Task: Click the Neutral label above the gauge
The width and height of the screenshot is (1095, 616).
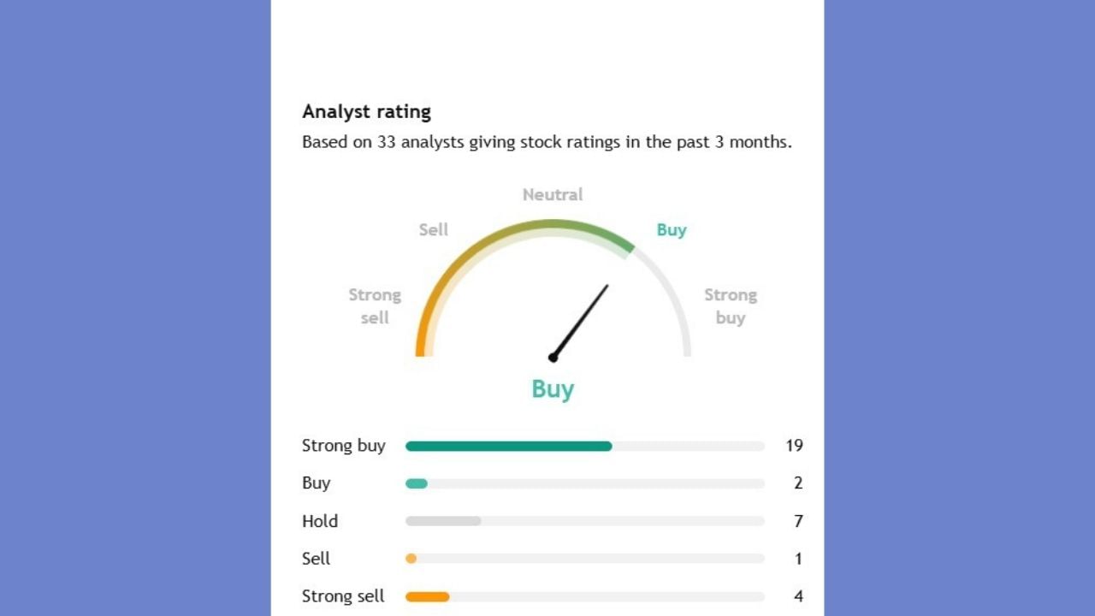Action: click(x=553, y=195)
